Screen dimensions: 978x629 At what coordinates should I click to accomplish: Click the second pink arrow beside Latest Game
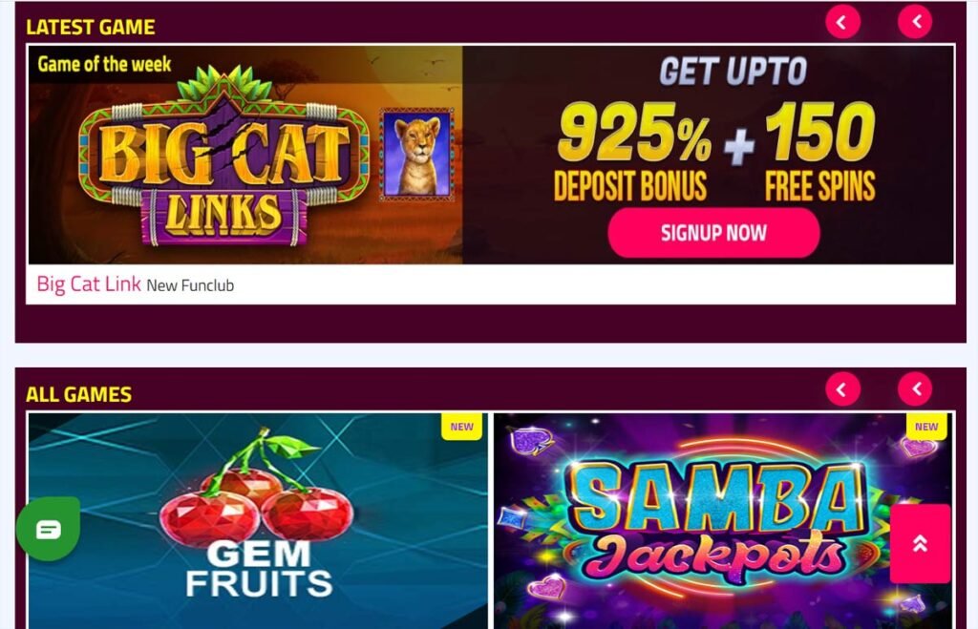tap(915, 22)
